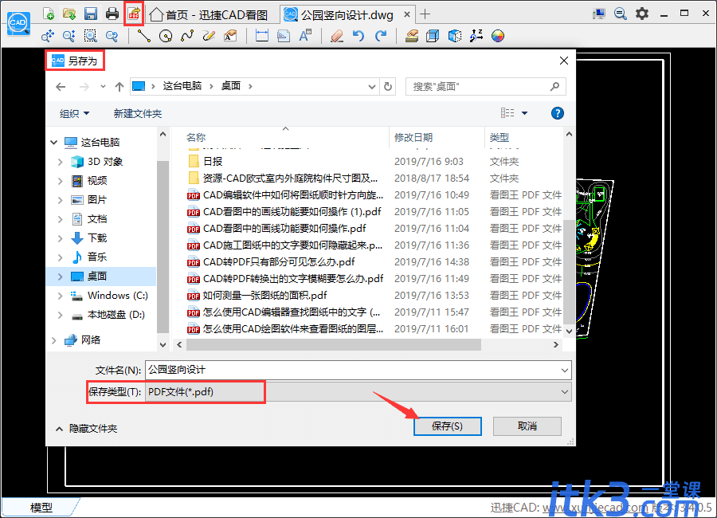717x518 pixels.
Task: Collapse folders with 隐藏文件夹
Action: coord(86,428)
